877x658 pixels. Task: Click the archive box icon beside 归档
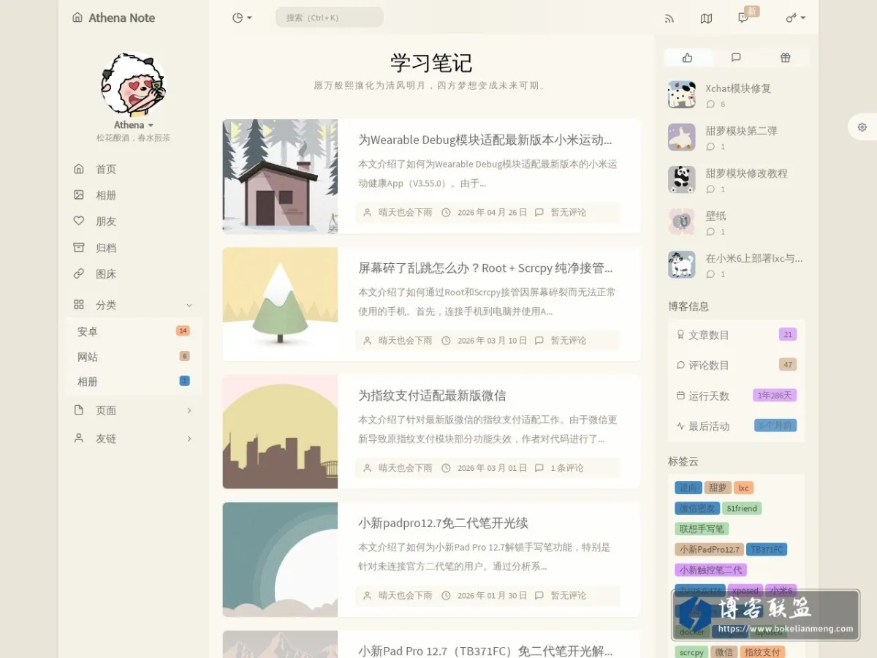coord(79,247)
